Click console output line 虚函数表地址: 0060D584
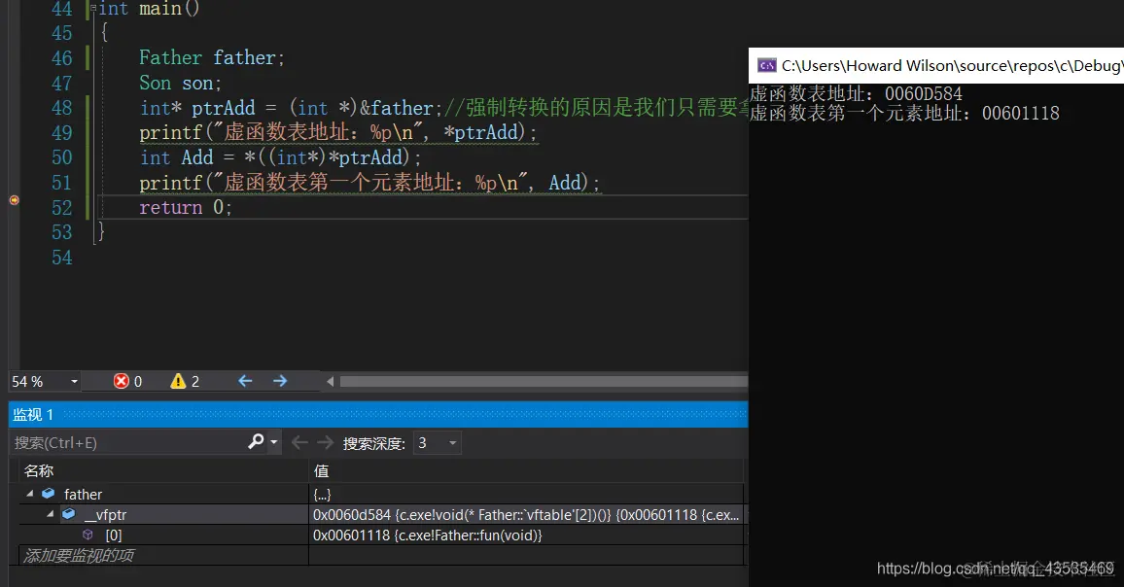Viewport: 1124px width, 587px height. (x=856, y=94)
